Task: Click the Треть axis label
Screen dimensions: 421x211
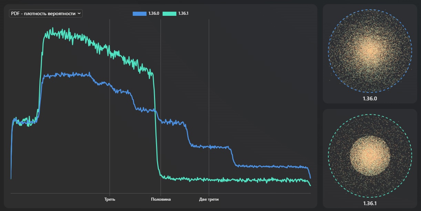Action: point(110,199)
